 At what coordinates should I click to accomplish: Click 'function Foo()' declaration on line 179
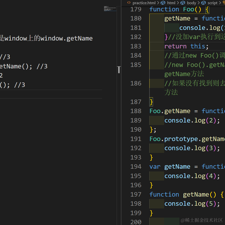175,9
